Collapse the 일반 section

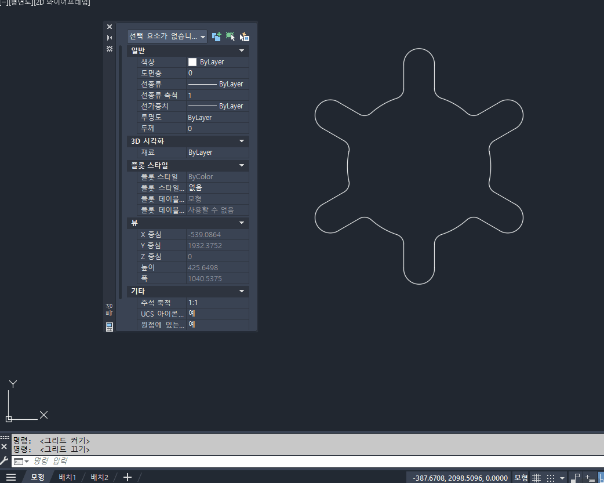242,51
